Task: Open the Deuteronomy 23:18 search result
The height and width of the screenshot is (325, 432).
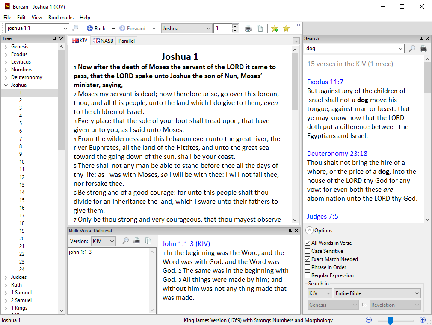Action: [x=337, y=154]
